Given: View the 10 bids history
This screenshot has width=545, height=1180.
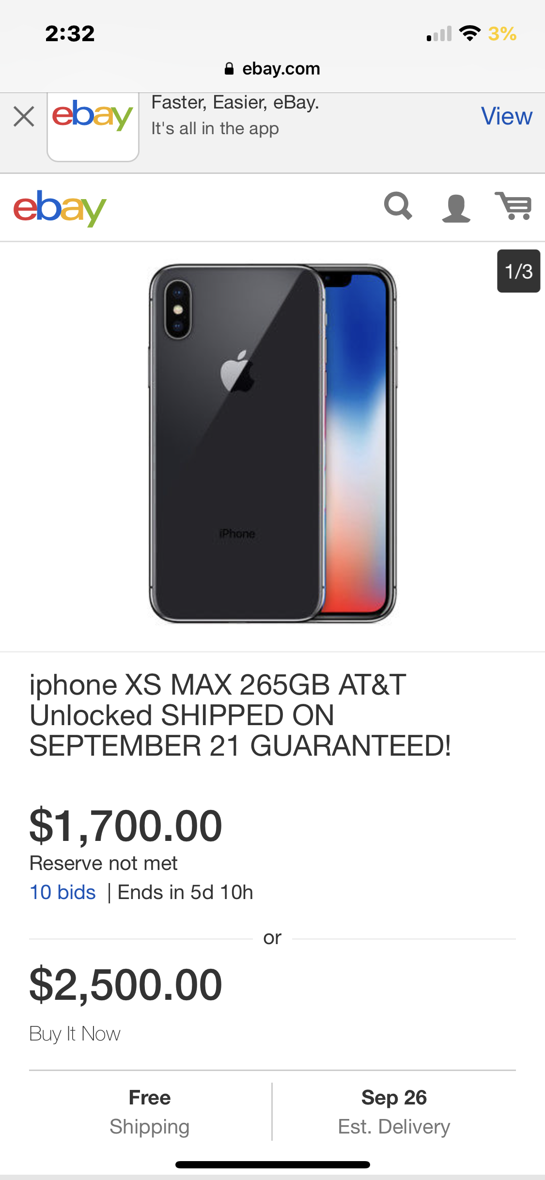Looking at the screenshot, I should pos(63,892).
